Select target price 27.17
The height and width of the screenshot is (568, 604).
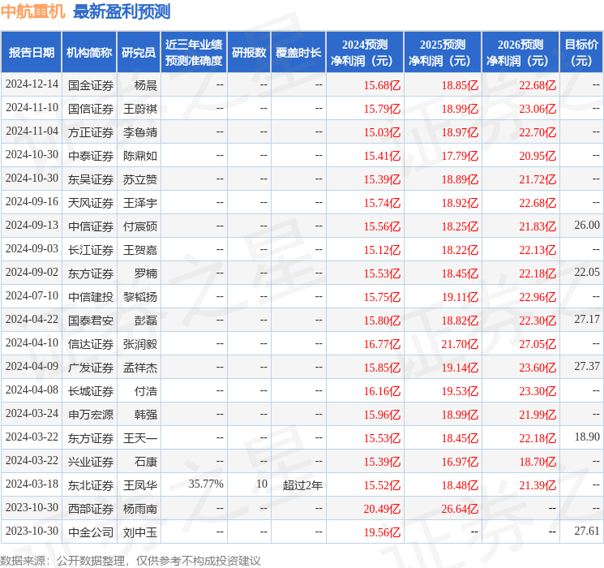[587, 319]
